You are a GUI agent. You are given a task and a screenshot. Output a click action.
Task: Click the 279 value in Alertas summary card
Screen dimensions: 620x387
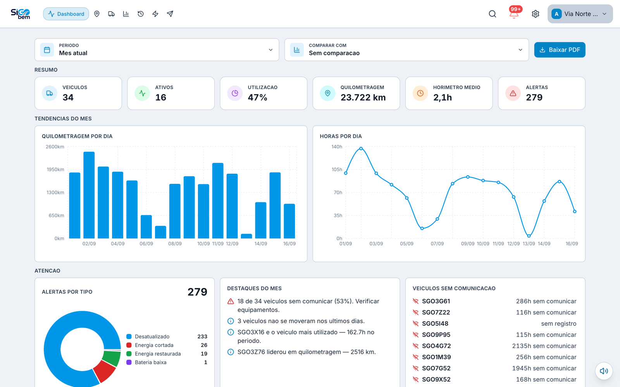pos(534,98)
